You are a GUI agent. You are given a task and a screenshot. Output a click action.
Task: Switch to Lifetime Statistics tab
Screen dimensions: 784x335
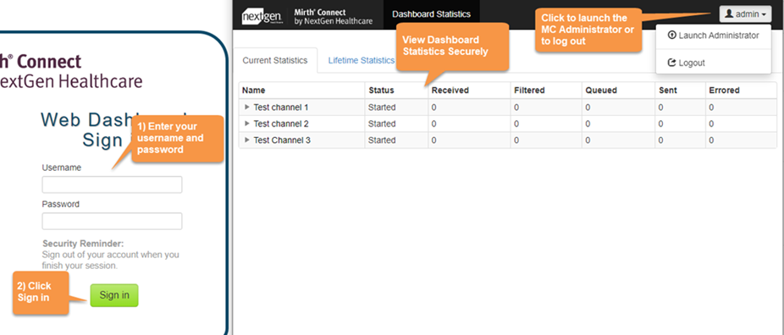(361, 60)
